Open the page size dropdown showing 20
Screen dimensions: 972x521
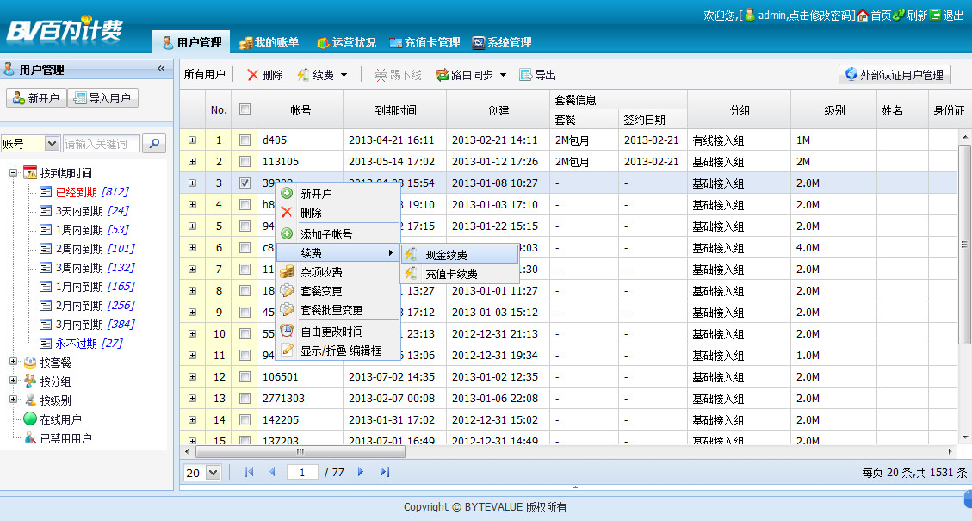pos(213,472)
